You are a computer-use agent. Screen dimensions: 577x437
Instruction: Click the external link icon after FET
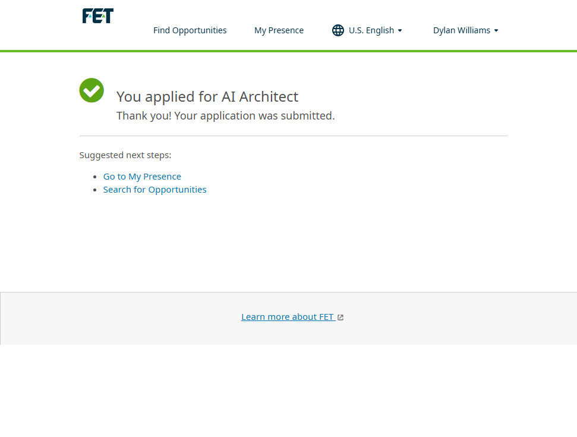pos(340,317)
